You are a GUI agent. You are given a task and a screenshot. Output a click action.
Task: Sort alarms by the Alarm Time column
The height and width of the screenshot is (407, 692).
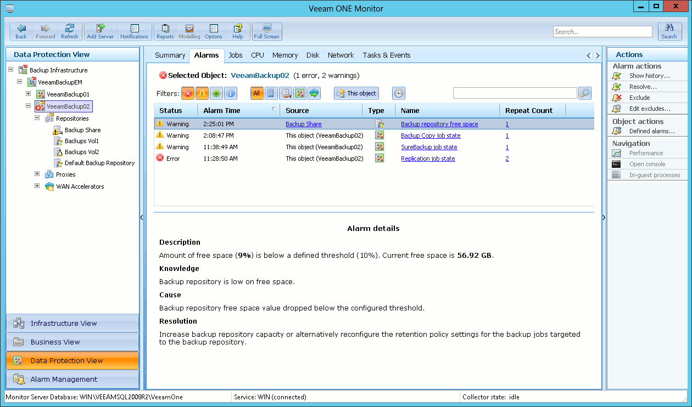pos(239,110)
